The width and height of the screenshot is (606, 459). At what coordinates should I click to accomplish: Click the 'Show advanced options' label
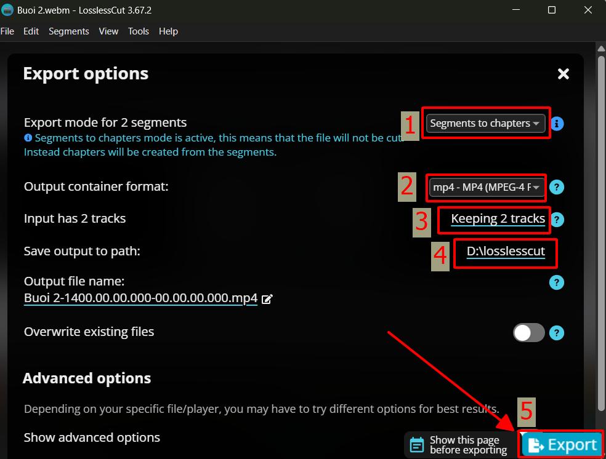coord(92,437)
